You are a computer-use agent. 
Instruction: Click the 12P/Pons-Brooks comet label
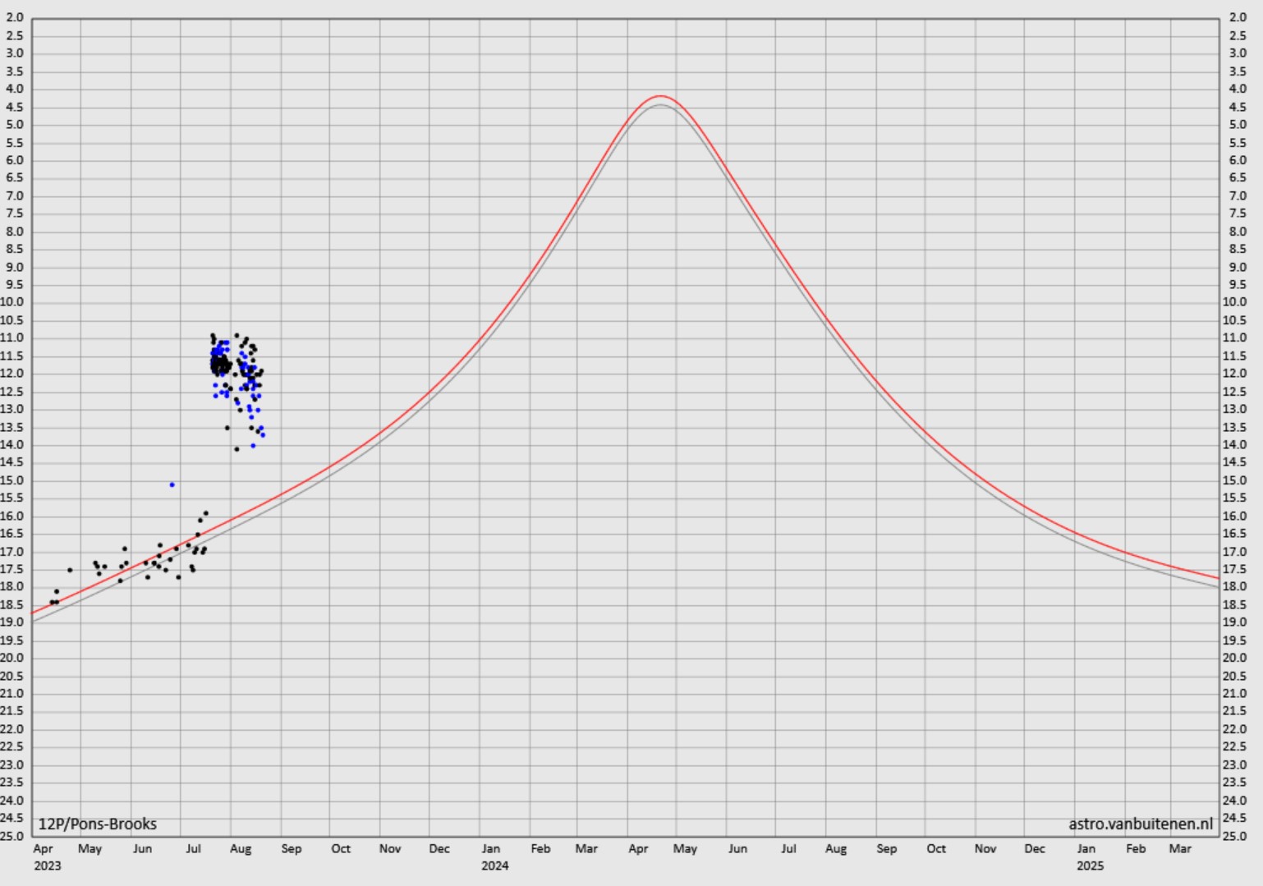pyautogui.click(x=97, y=824)
